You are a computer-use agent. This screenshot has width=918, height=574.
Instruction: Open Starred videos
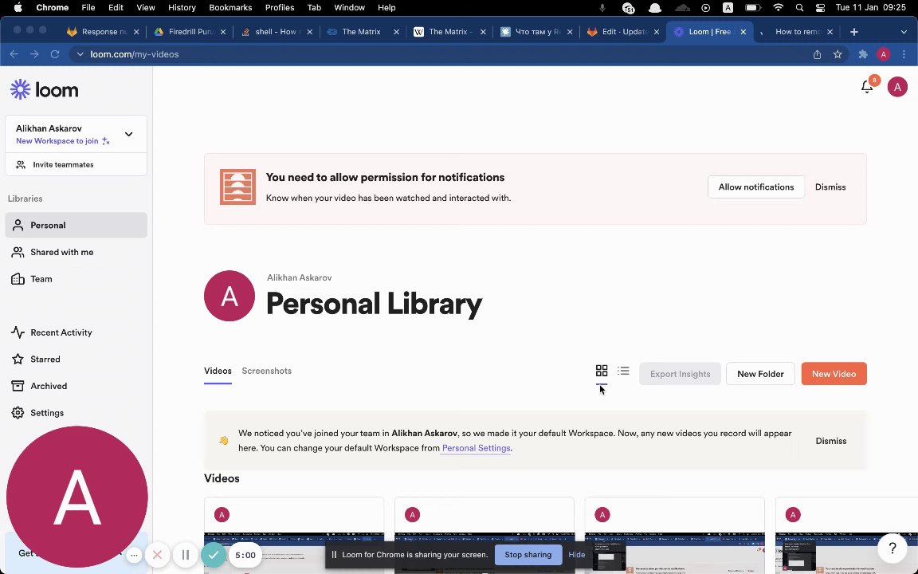point(76,359)
